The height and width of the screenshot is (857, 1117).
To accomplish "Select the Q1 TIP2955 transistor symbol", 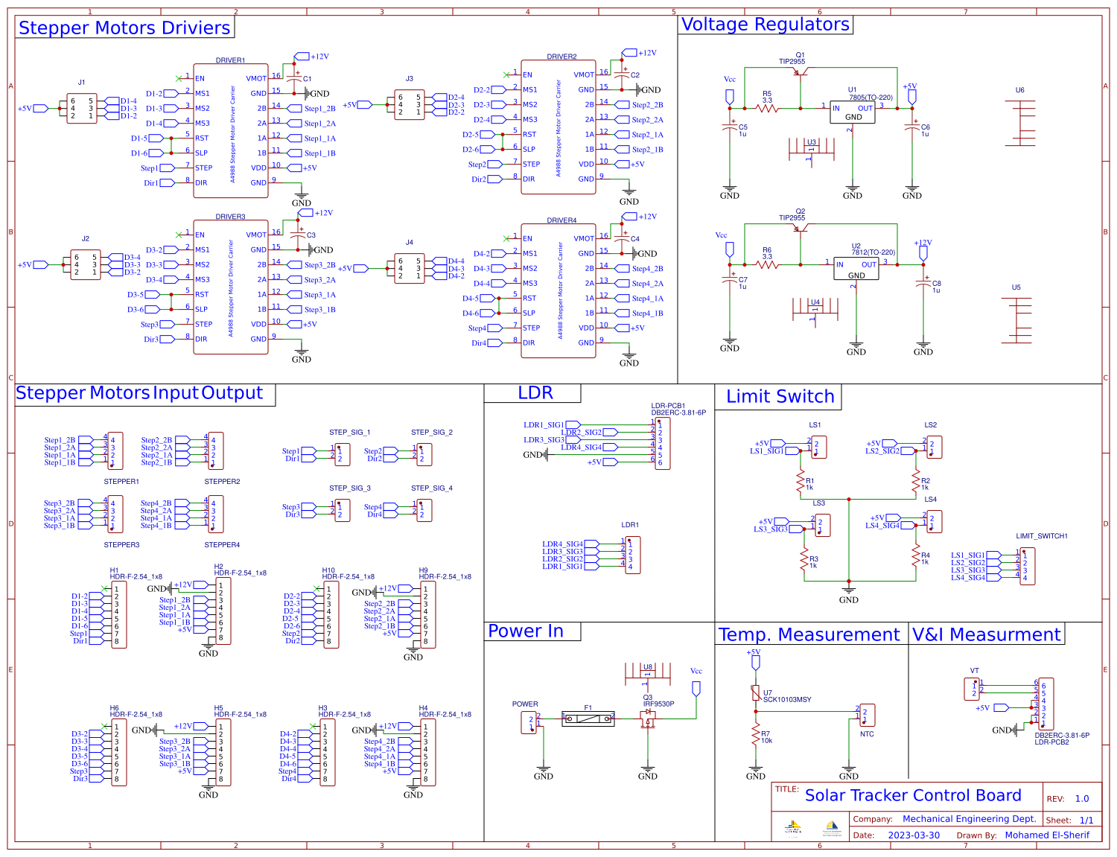I will (801, 71).
